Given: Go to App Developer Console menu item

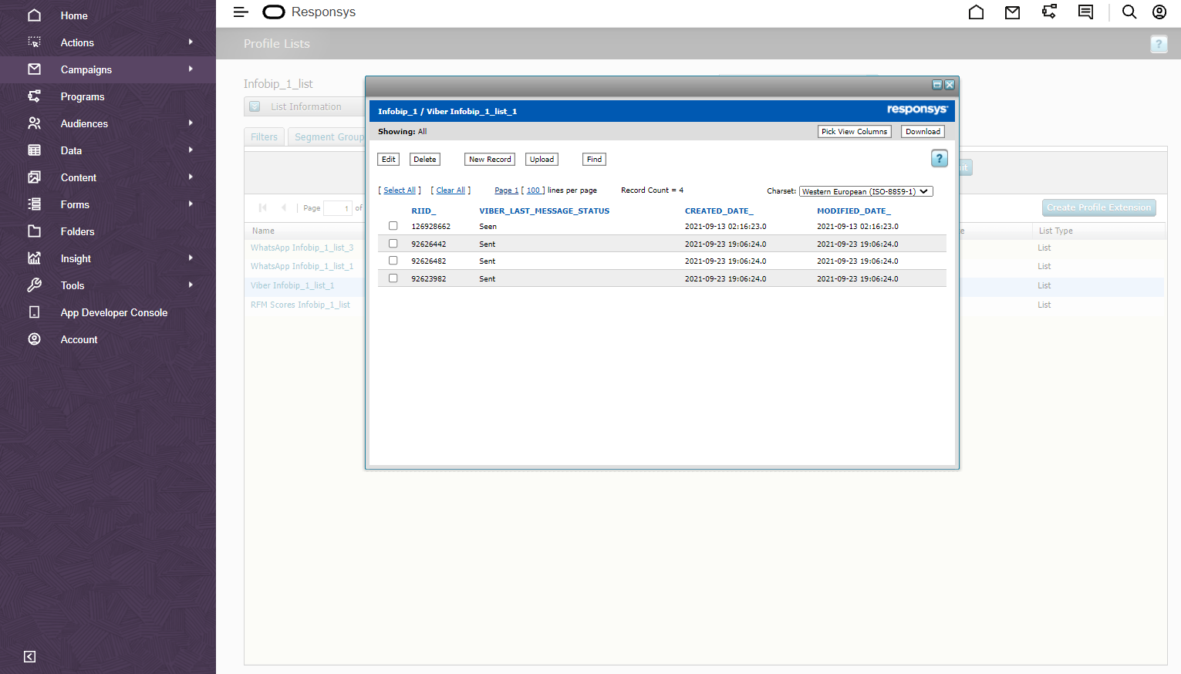Looking at the screenshot, I should pos(113,312).
